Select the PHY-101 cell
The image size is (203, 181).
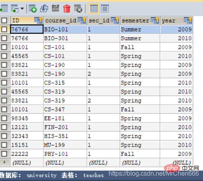coord(65,154)
